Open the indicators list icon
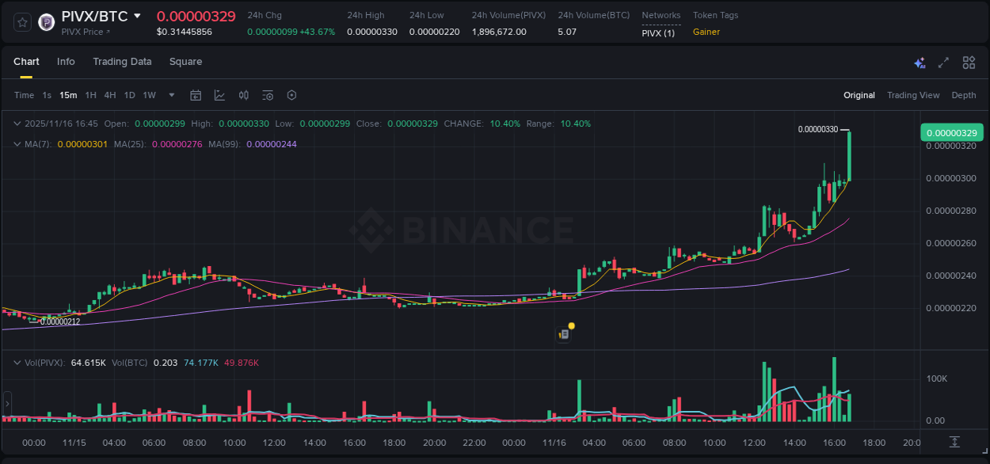Screen dimensions: 990x464 tap(267, 95)
